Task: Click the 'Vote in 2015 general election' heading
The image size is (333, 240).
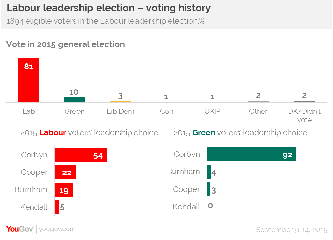Action: pyautogui.click(x=66, y=44)
